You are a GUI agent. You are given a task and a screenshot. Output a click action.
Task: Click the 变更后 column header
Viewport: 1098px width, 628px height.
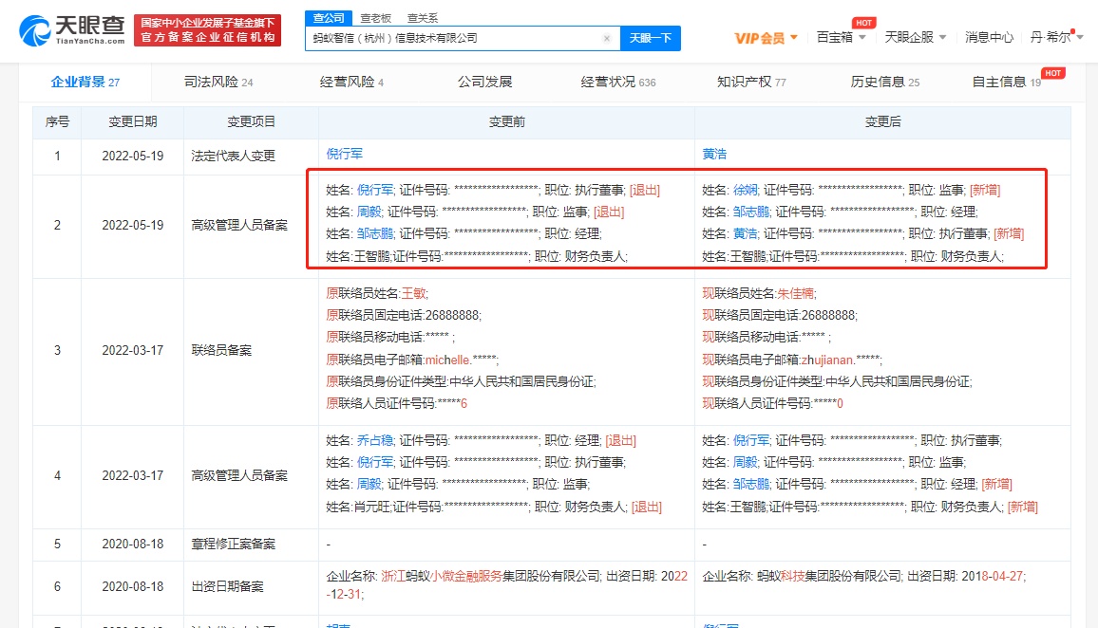click(883, 121)
